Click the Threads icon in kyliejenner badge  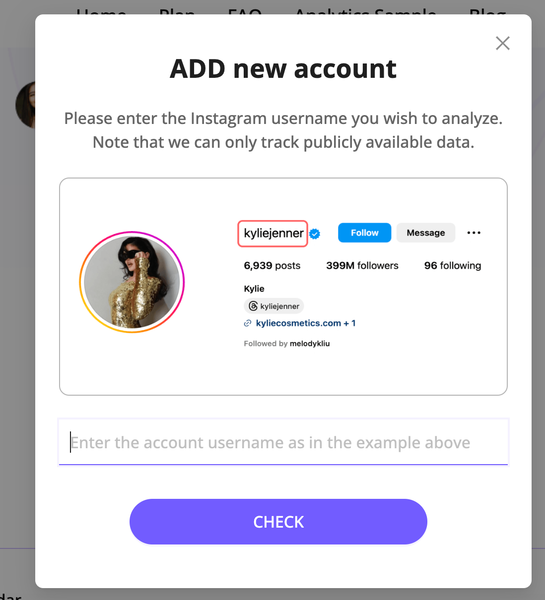[253, 306]
